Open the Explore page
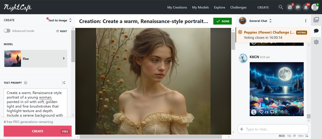 pos(220,7)
